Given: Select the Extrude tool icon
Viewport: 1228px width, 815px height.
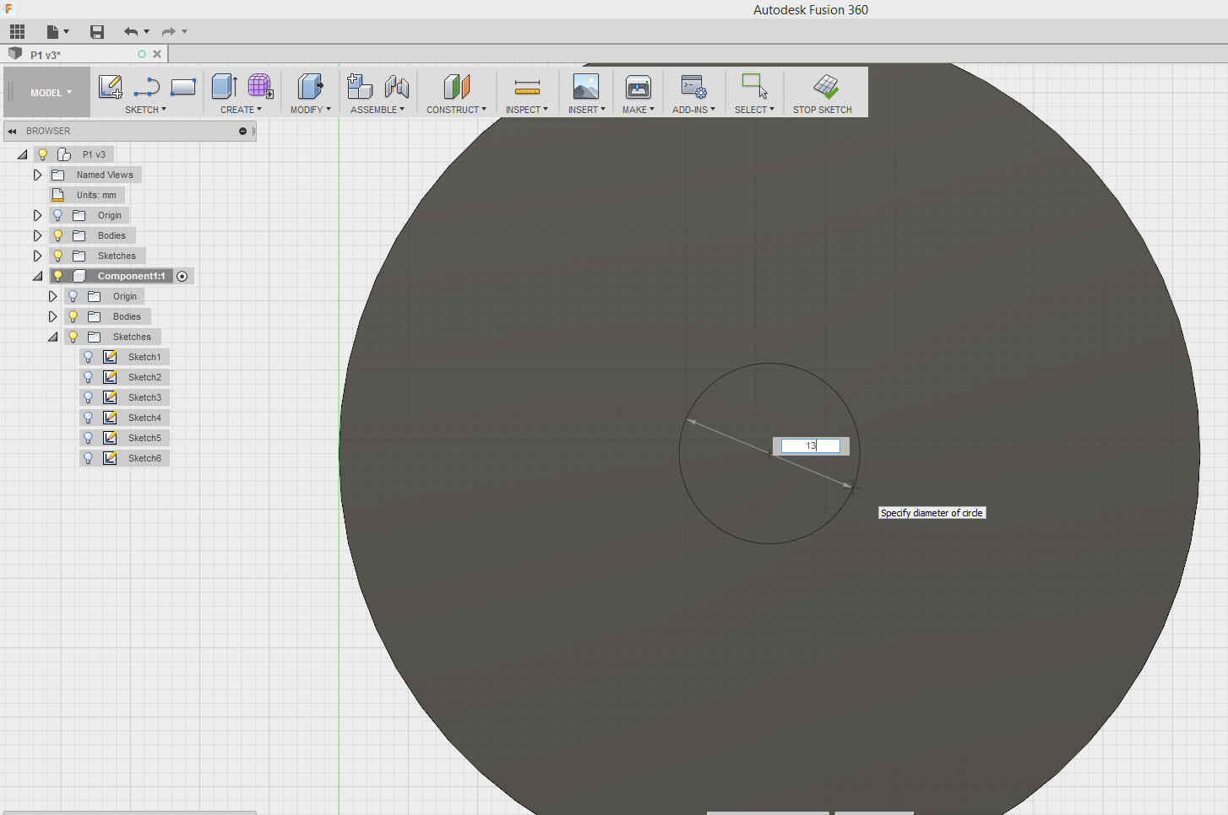Looking at the screenshot, I should (224, 86).
